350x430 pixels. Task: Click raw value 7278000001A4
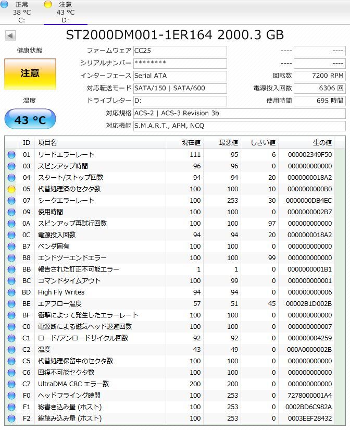tap(310, 396)
